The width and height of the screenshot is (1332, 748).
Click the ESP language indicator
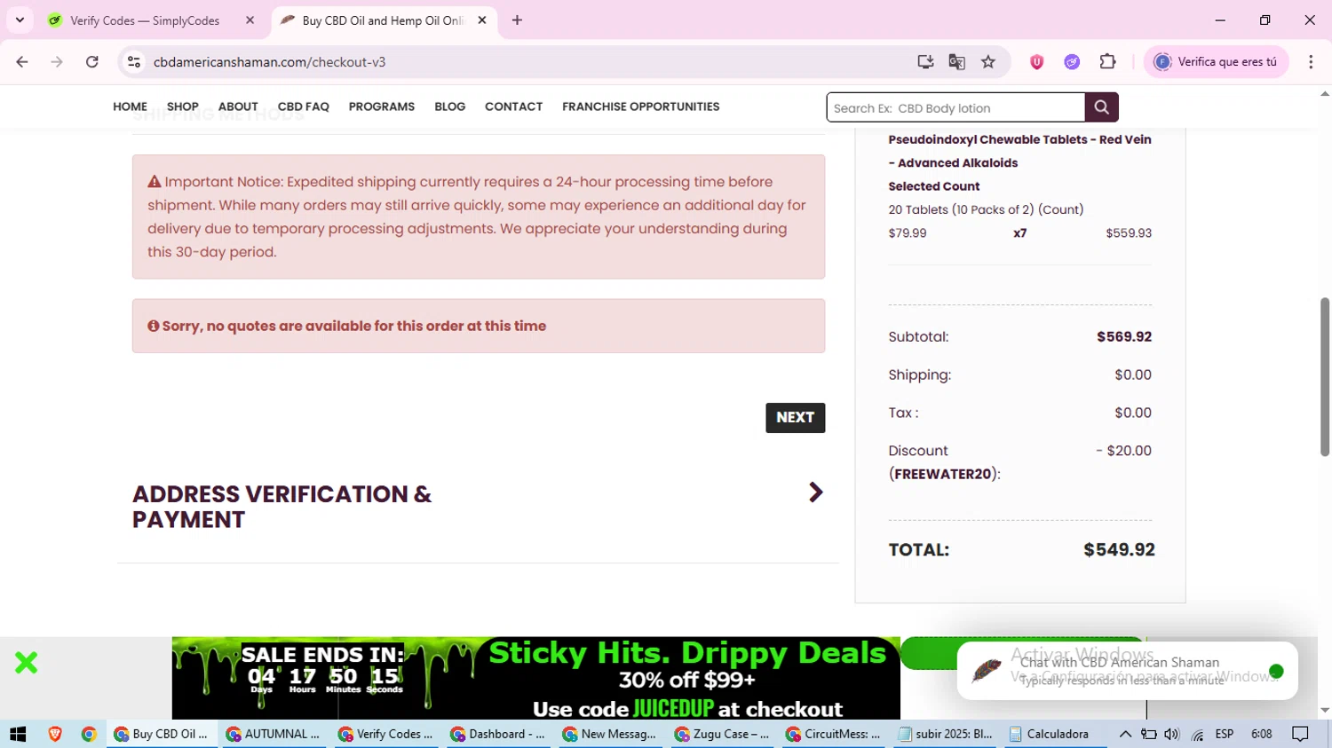tap(1225, 734)
